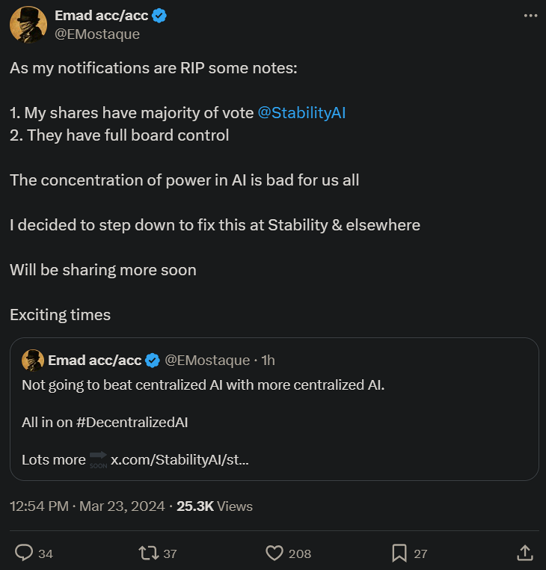This screenshot has height=570, width=546.
Task: Click the verified badge in the quoted tweet
Action: tap(152, 360)
